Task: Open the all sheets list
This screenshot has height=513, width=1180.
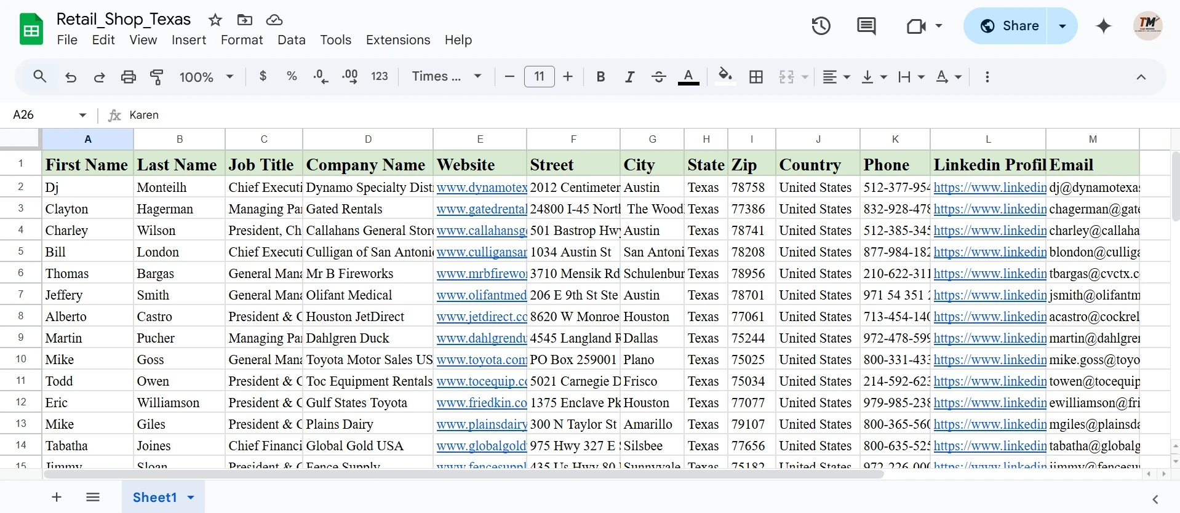Action: 93,497
